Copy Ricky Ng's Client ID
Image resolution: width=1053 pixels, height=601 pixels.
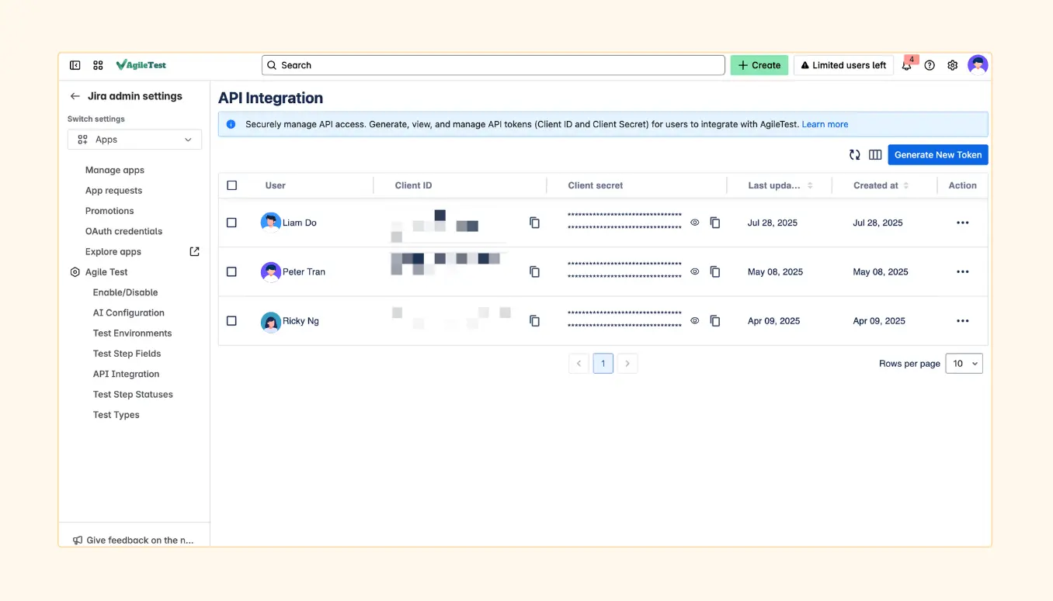pyautogui.click(x=534, y=320)
